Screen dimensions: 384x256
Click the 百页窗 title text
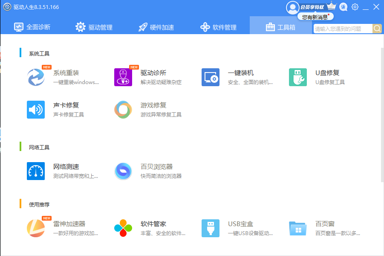[x=325, y=224]
